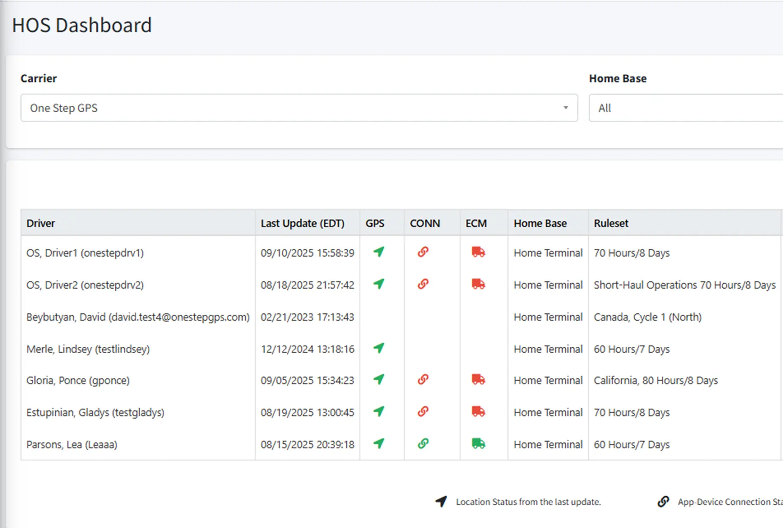Click ruleset Short-Haul Operations 70 Hours/8 Days
Screen dimensions: 783x528
pyautogui.click(x=685, y=285)
